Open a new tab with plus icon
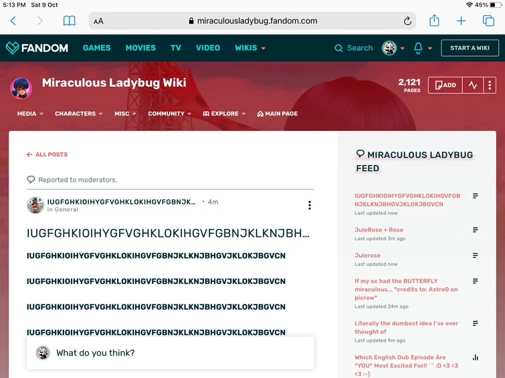 (x=462, y=21)
